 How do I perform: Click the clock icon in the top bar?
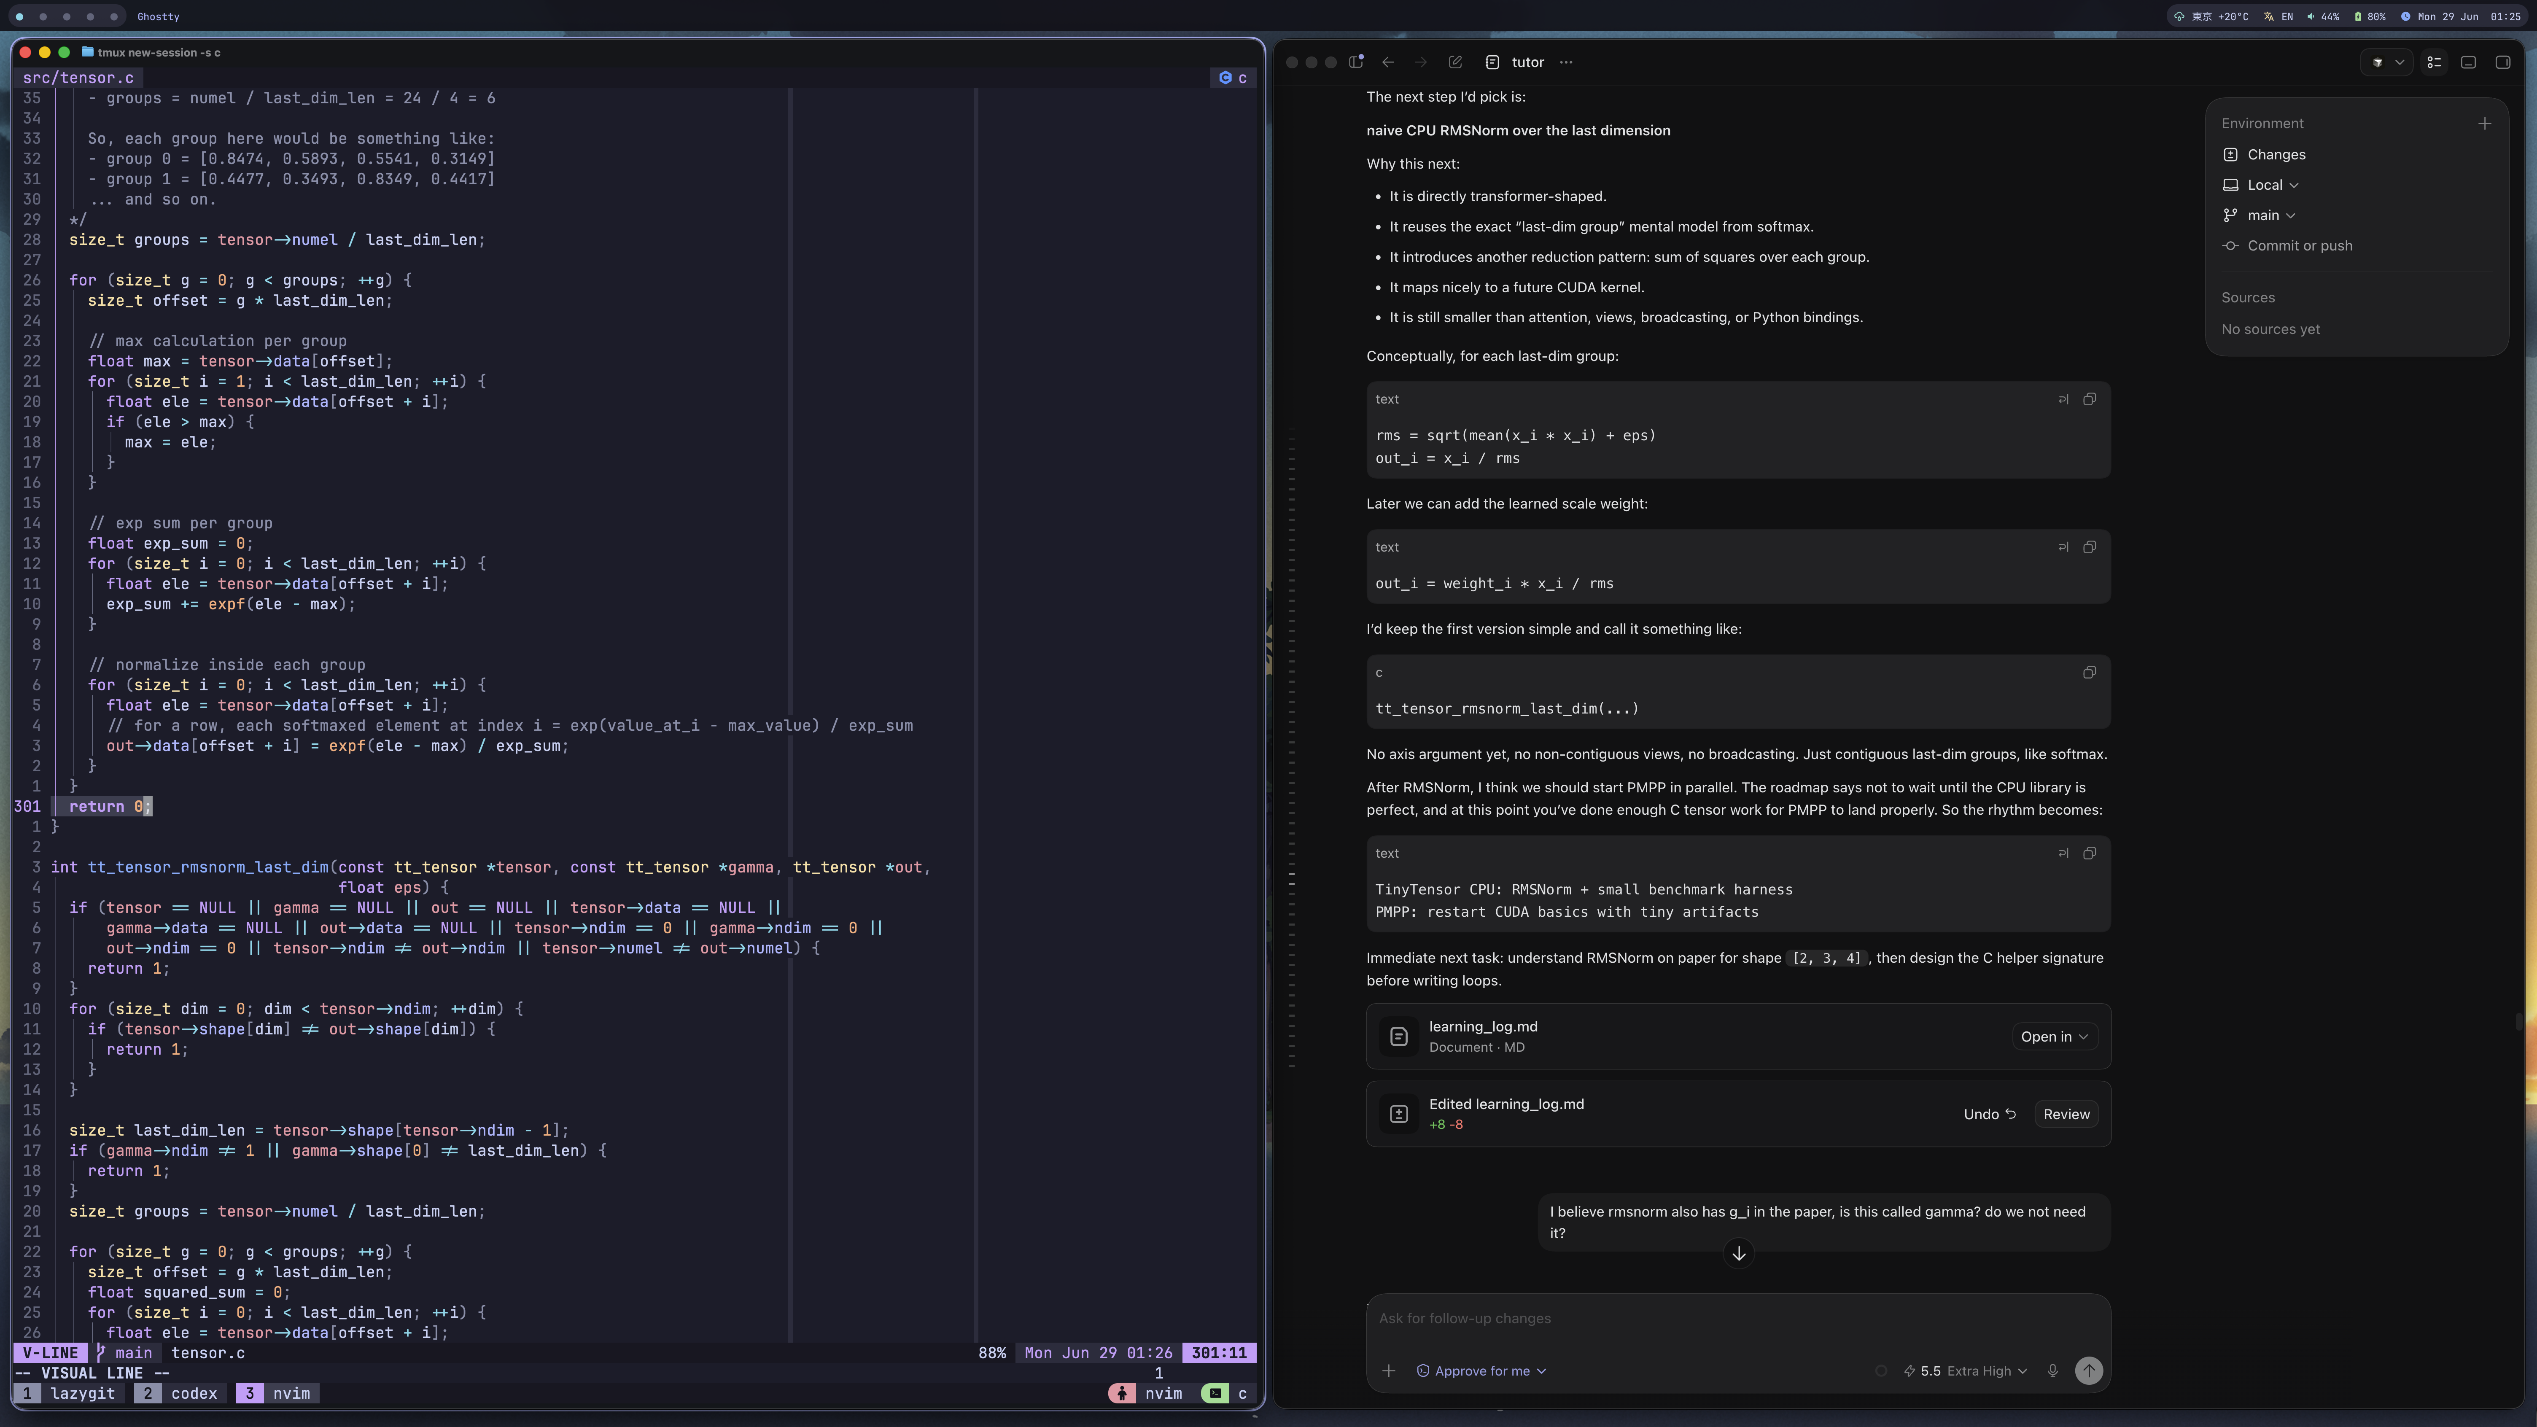pyautogui.click(x=2405, y=17)
